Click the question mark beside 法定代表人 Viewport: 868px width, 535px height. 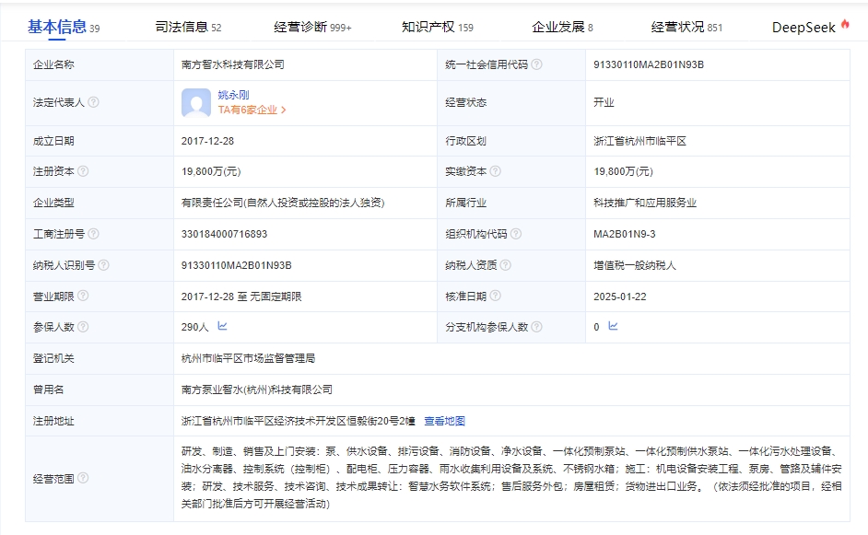[x=94, y=102]
